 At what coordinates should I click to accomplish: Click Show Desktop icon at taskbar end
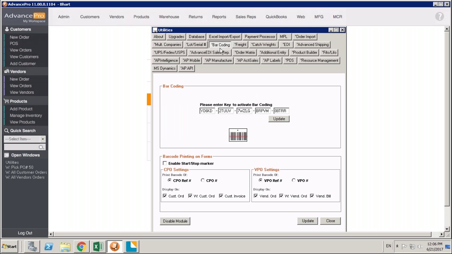pos(448,246)
